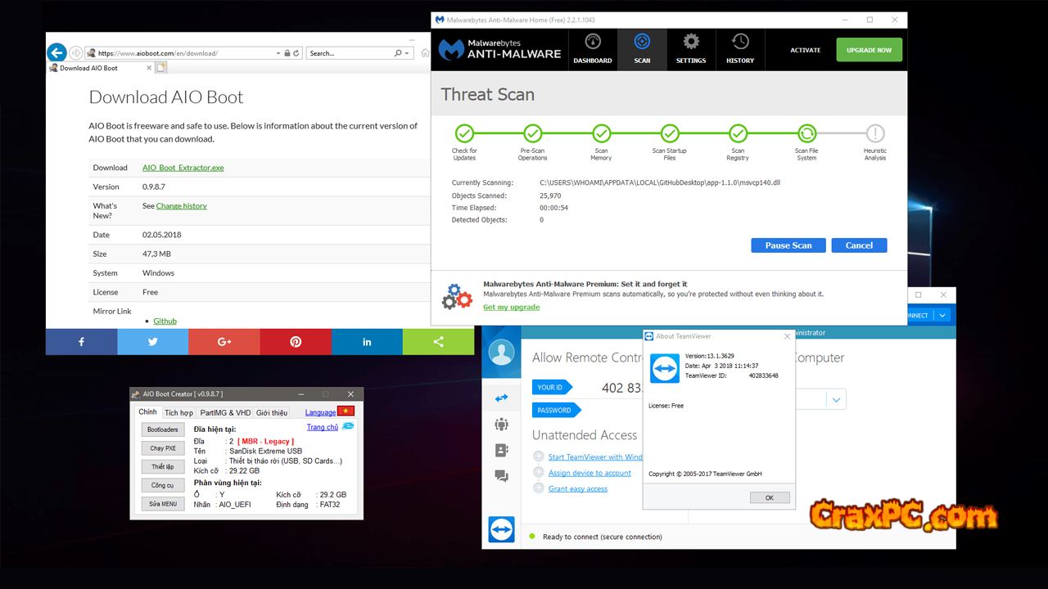
Task: Open TeamViewer Chat sidebar icon
Action: point(501,476)
